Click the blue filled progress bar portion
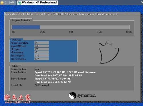This screenshot has width=143, height=106. coord(26,27)
